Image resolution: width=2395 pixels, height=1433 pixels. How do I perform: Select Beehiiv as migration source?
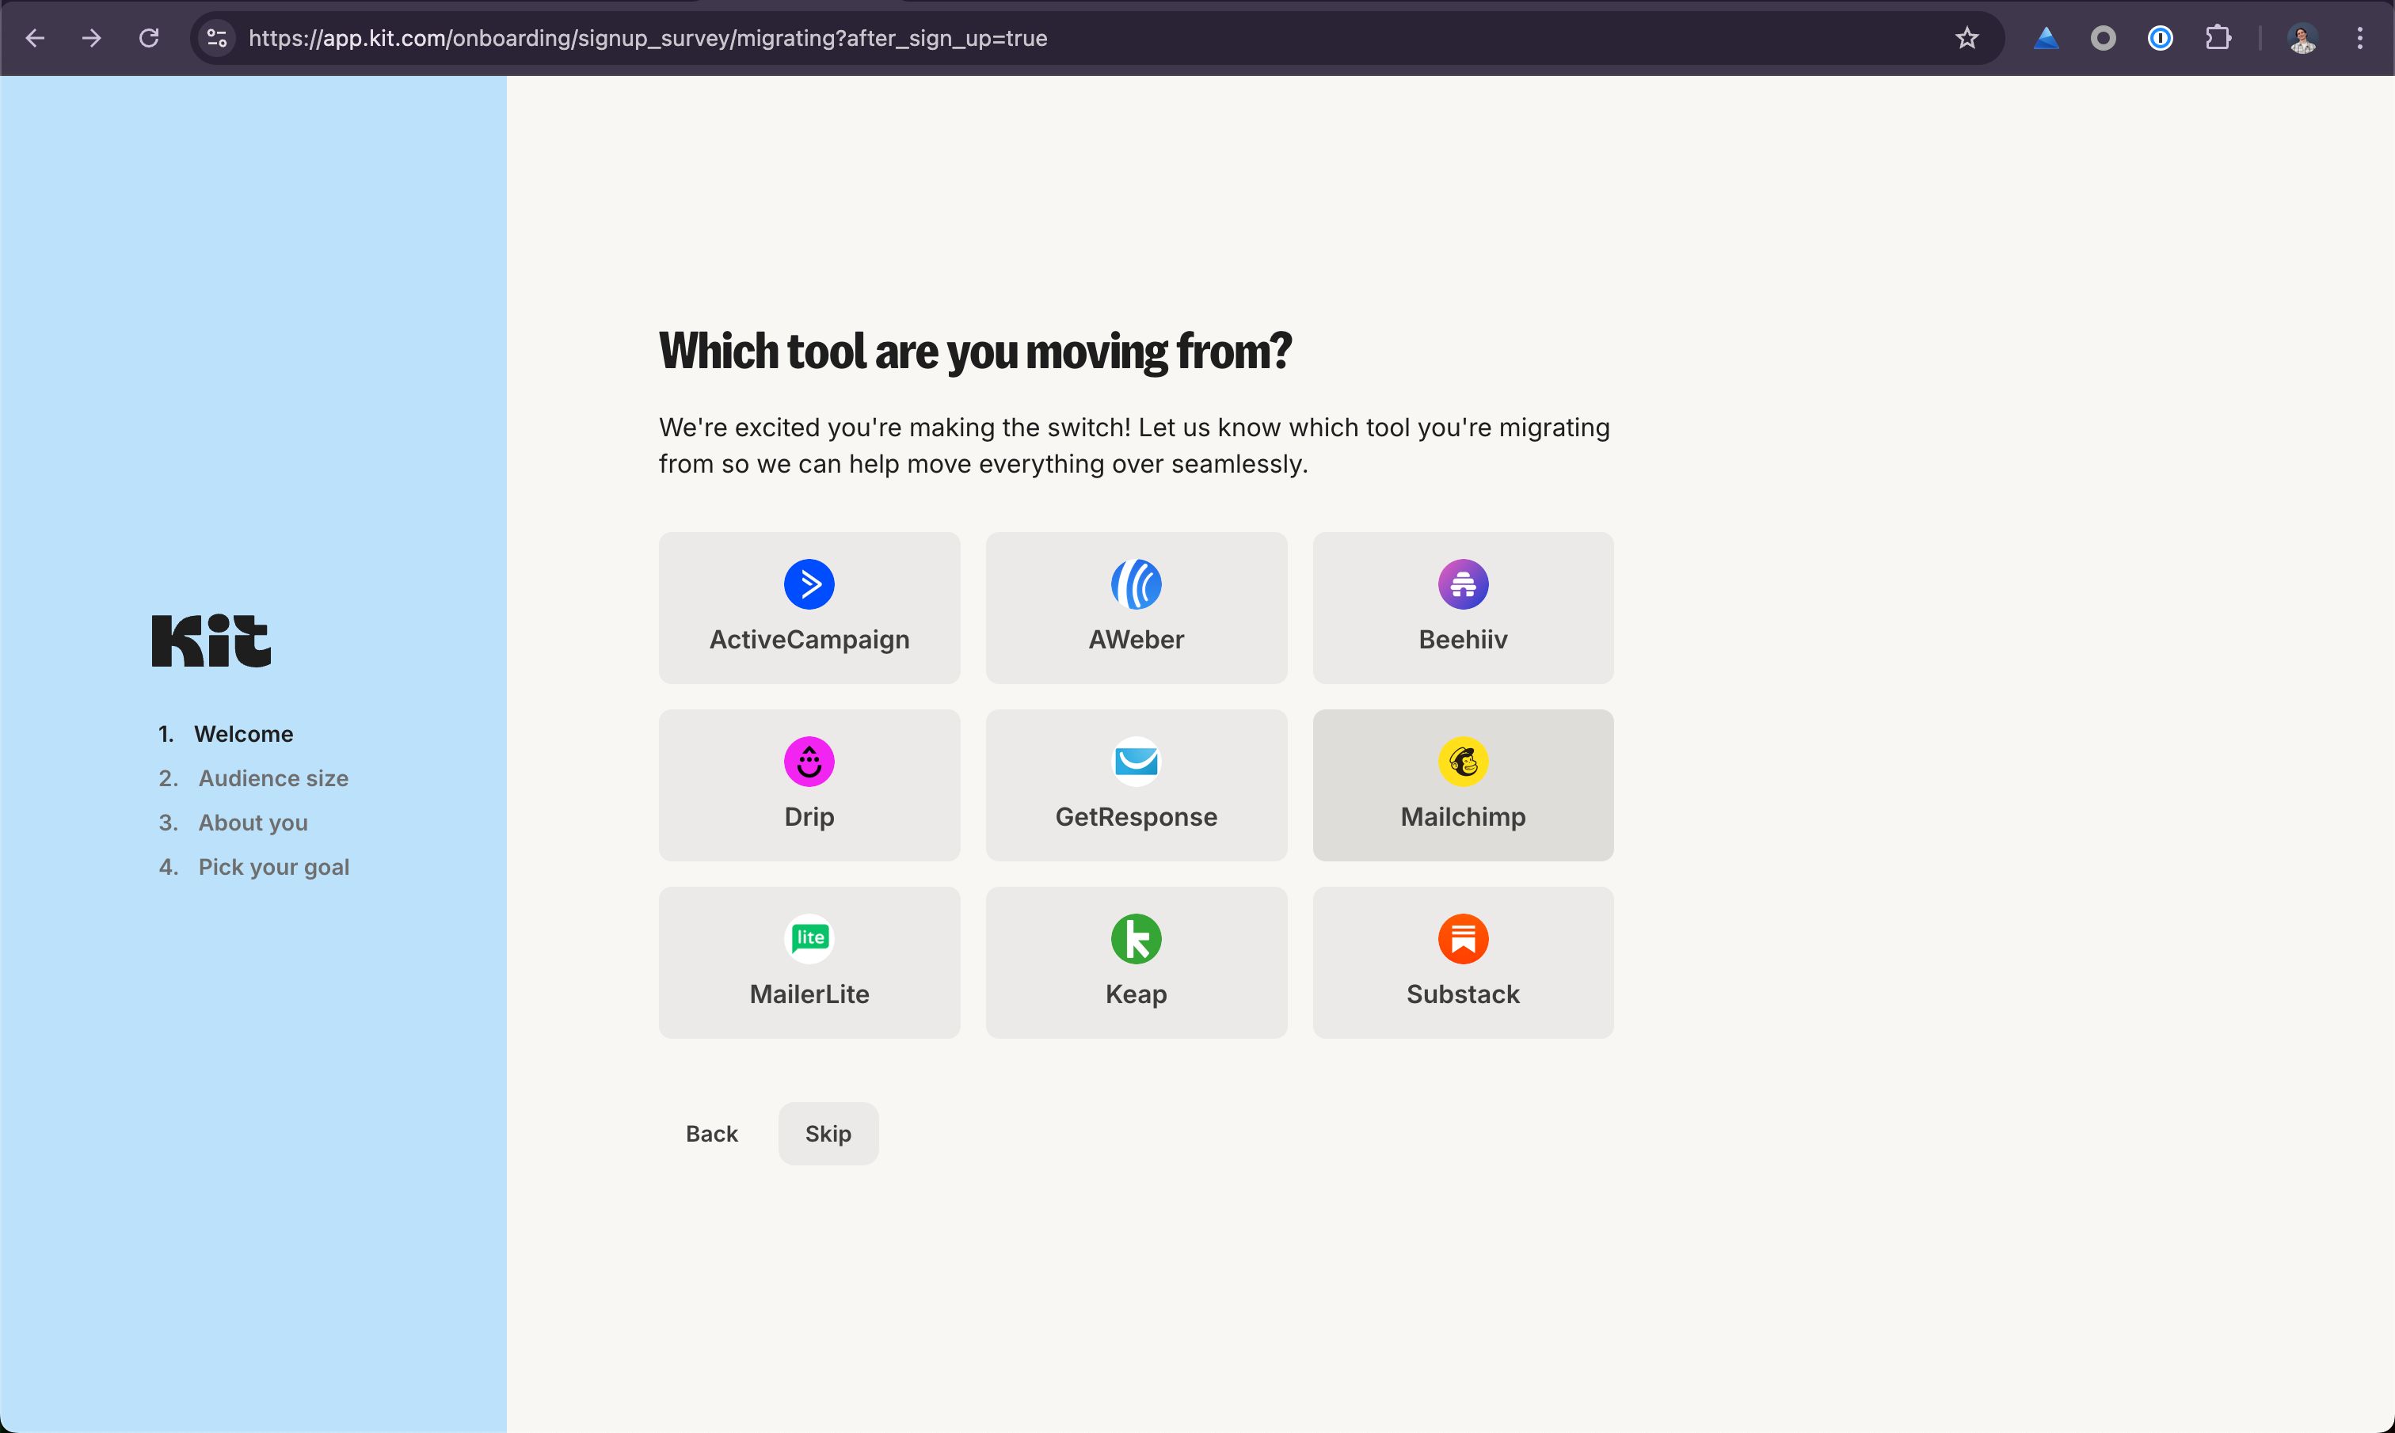coord(1462,607)
